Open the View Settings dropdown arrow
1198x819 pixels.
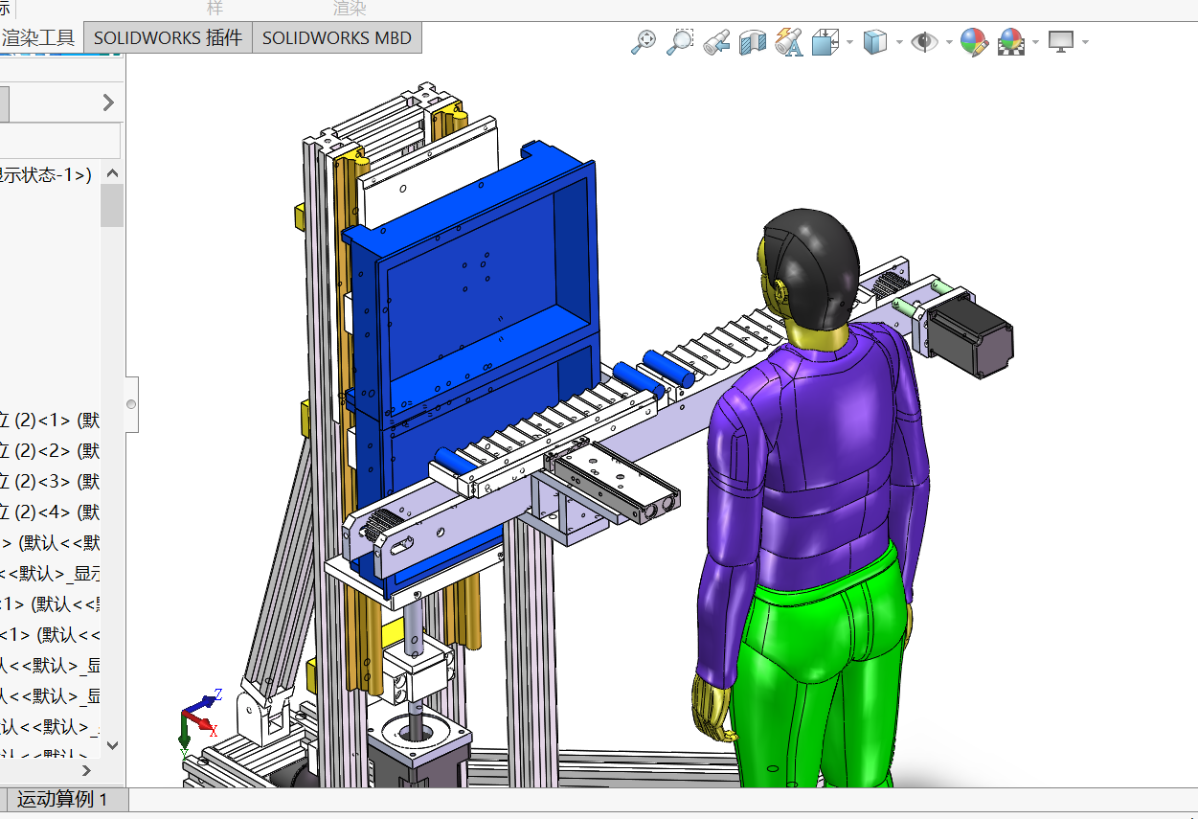[x=1085, y=42]
